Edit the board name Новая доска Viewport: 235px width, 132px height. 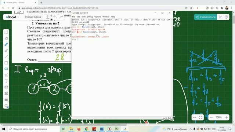click(x=33, y=17)
